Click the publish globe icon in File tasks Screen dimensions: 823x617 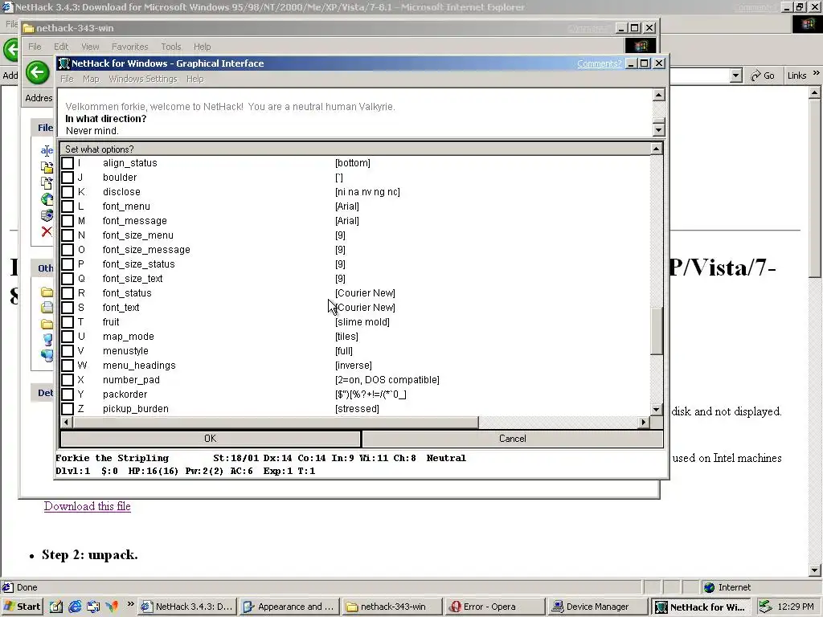pyautogui.click(x=47, y=199)
